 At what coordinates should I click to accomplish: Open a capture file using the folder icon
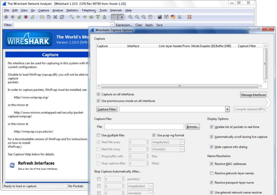[42, 17]
